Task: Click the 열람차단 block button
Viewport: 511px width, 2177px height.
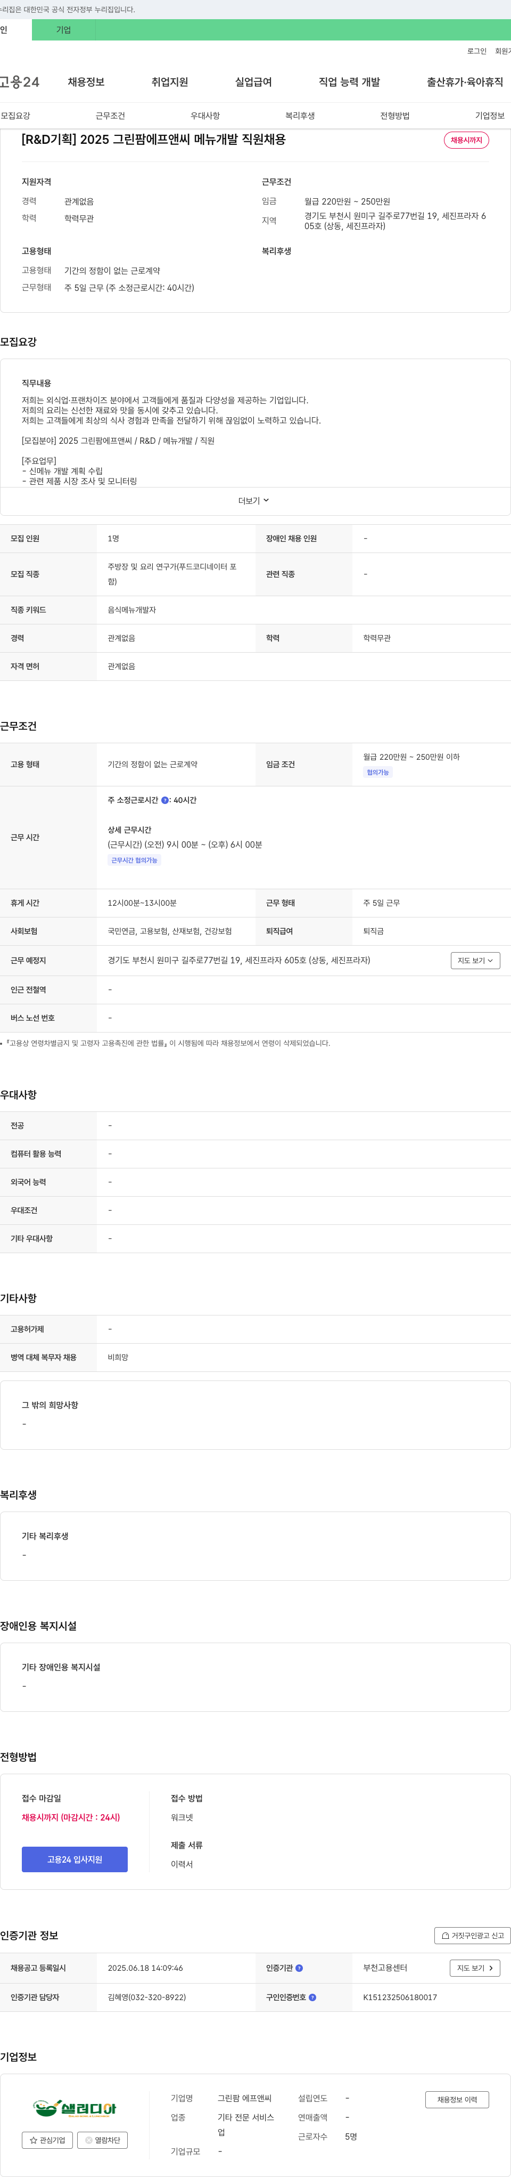Action: pyautogui.click(x=103, y=2140)
